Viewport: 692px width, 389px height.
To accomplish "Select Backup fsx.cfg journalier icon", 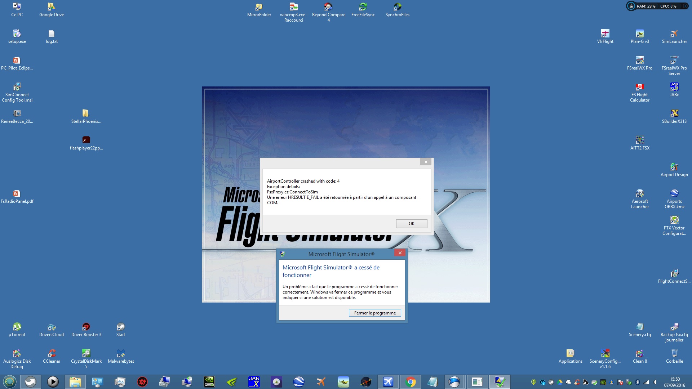I will click(x=674, y=332).
